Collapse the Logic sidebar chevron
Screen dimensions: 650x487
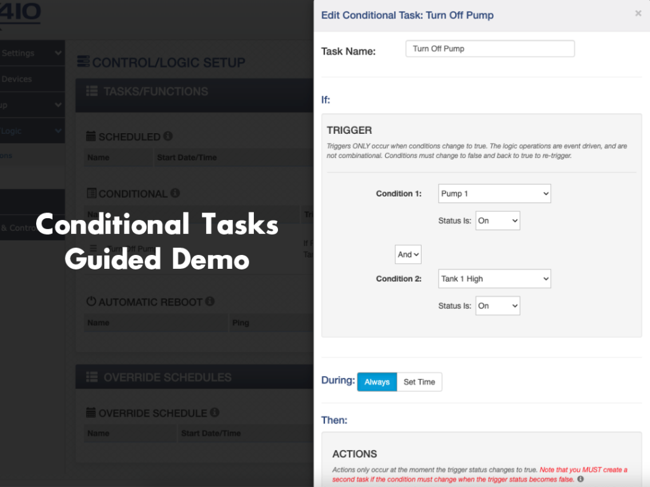tap(58, 131)
